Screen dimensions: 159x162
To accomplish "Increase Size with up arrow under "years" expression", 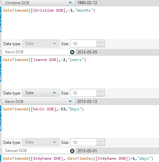I will point(100,91).
